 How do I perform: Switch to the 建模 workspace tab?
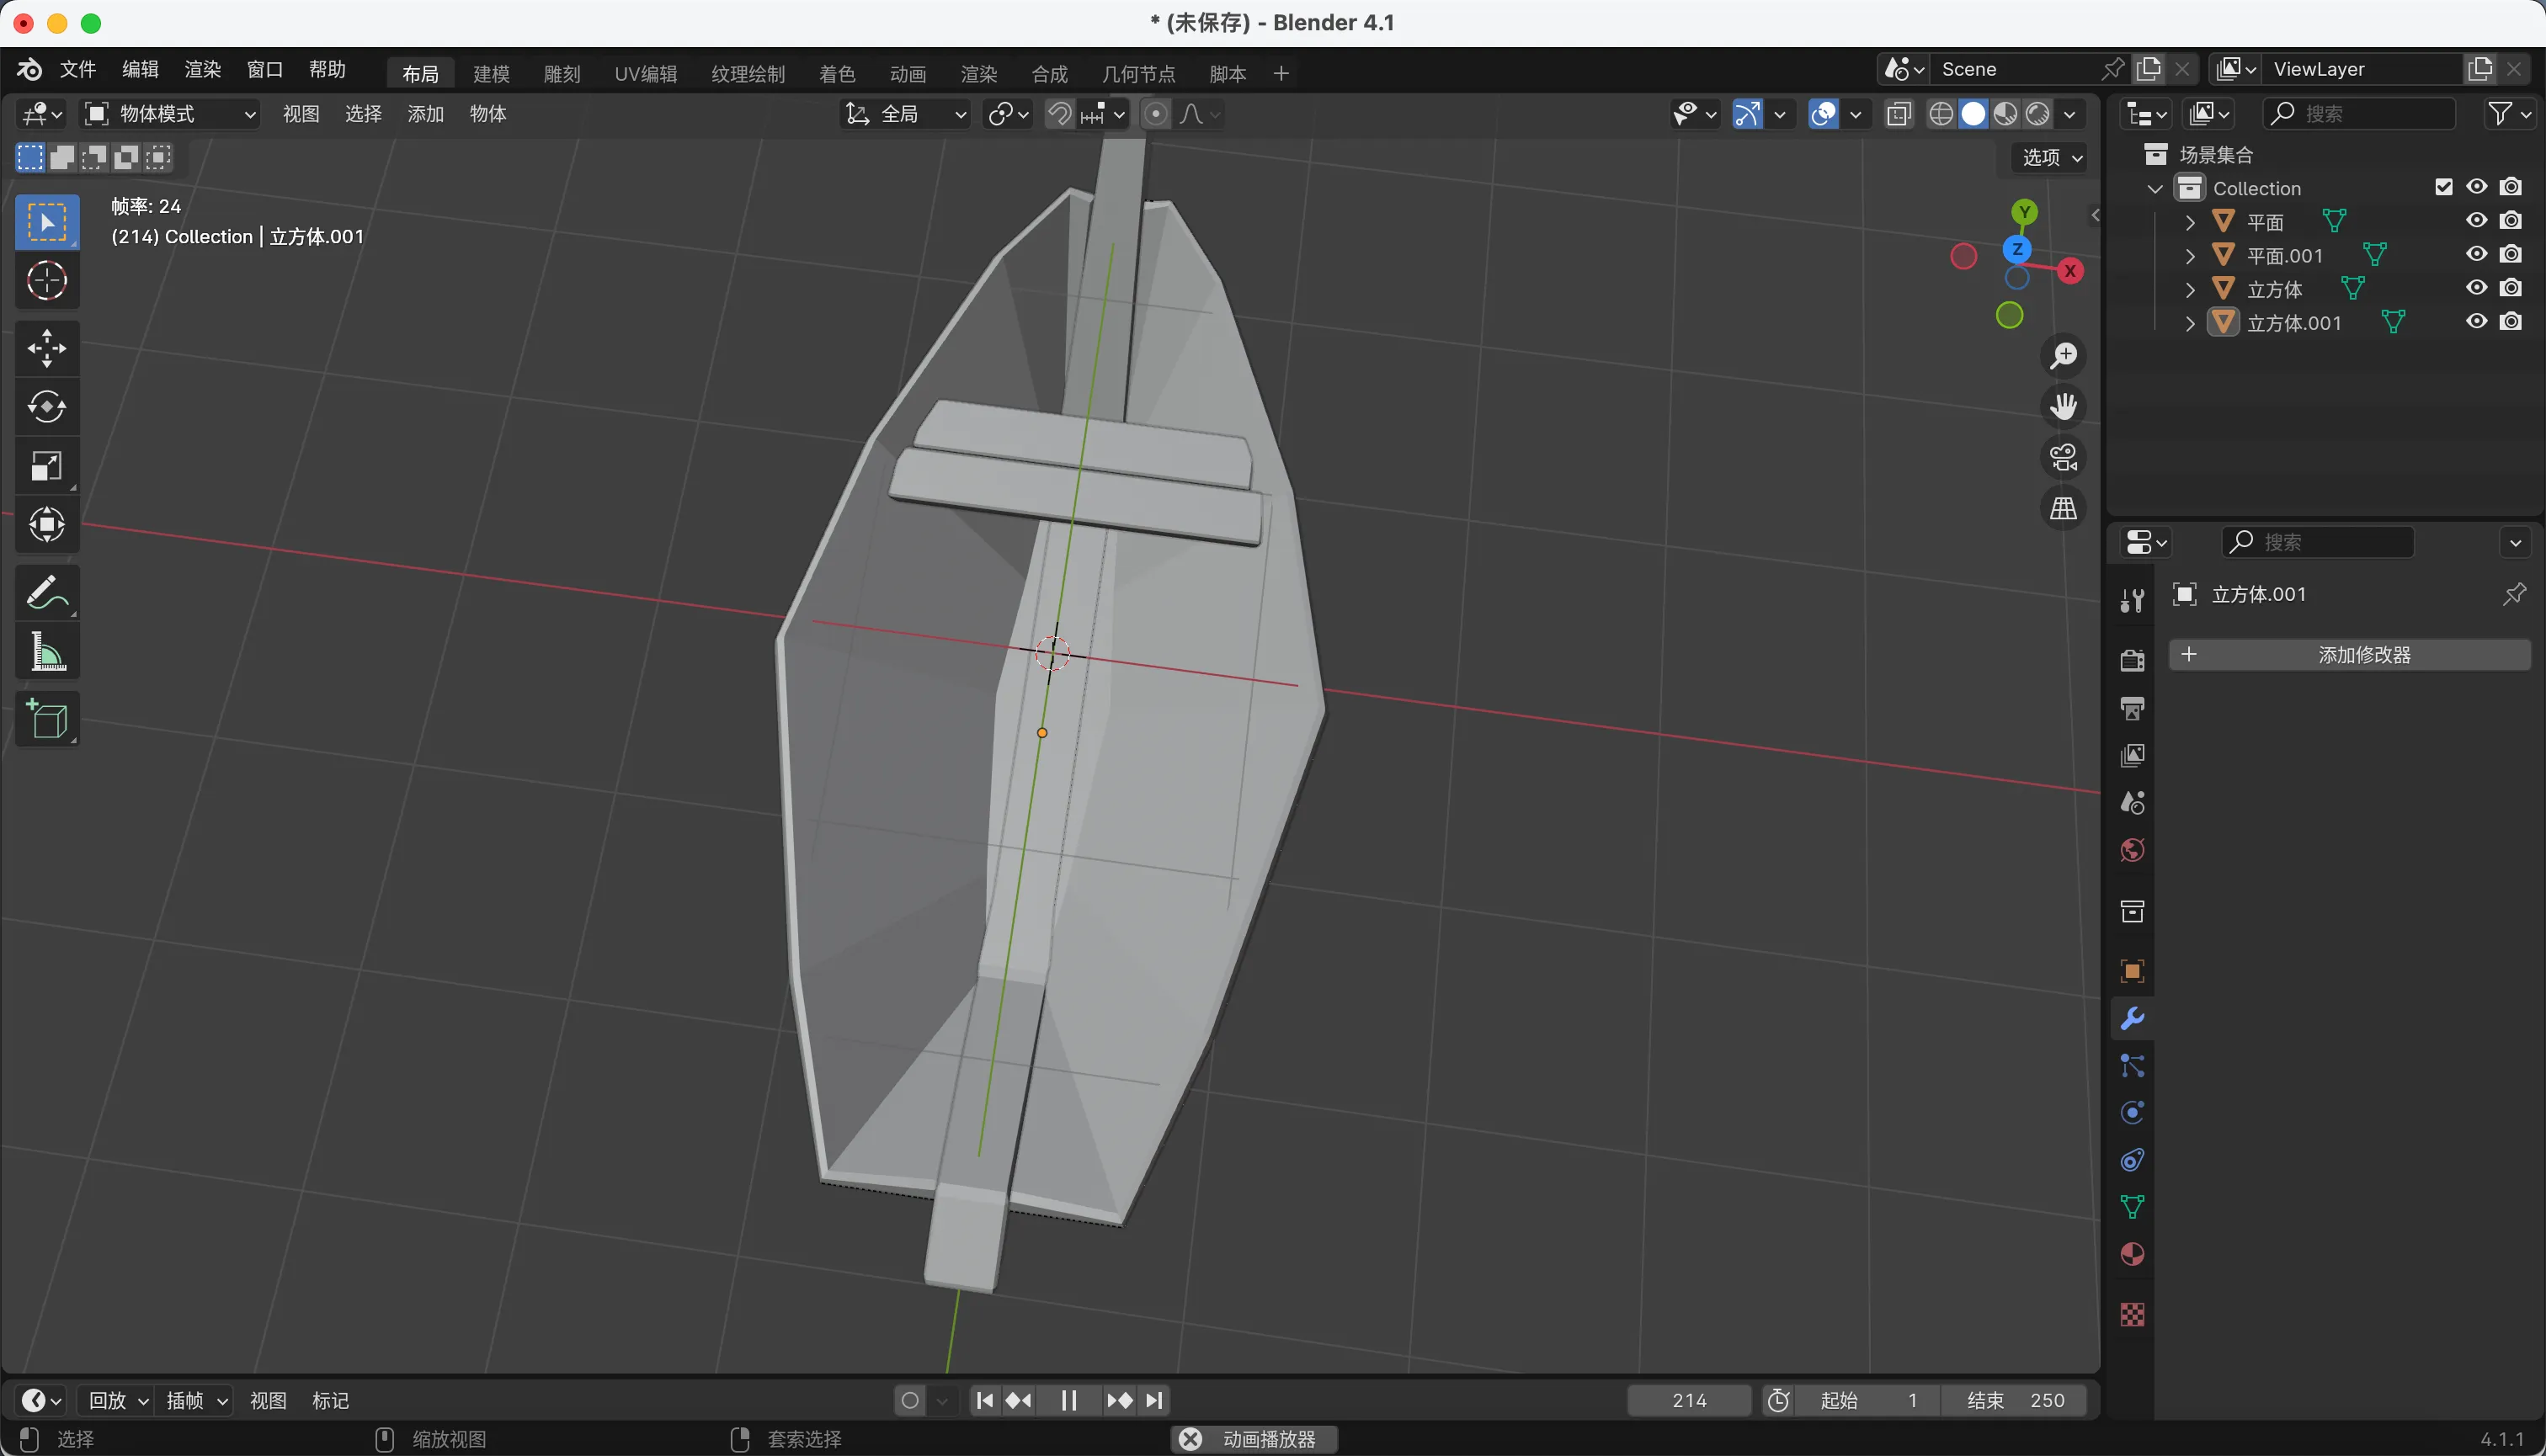[491, 73]
